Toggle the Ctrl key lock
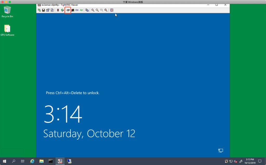Image resolution: width=266 pixels, height=165 pixels. [77, 10]
